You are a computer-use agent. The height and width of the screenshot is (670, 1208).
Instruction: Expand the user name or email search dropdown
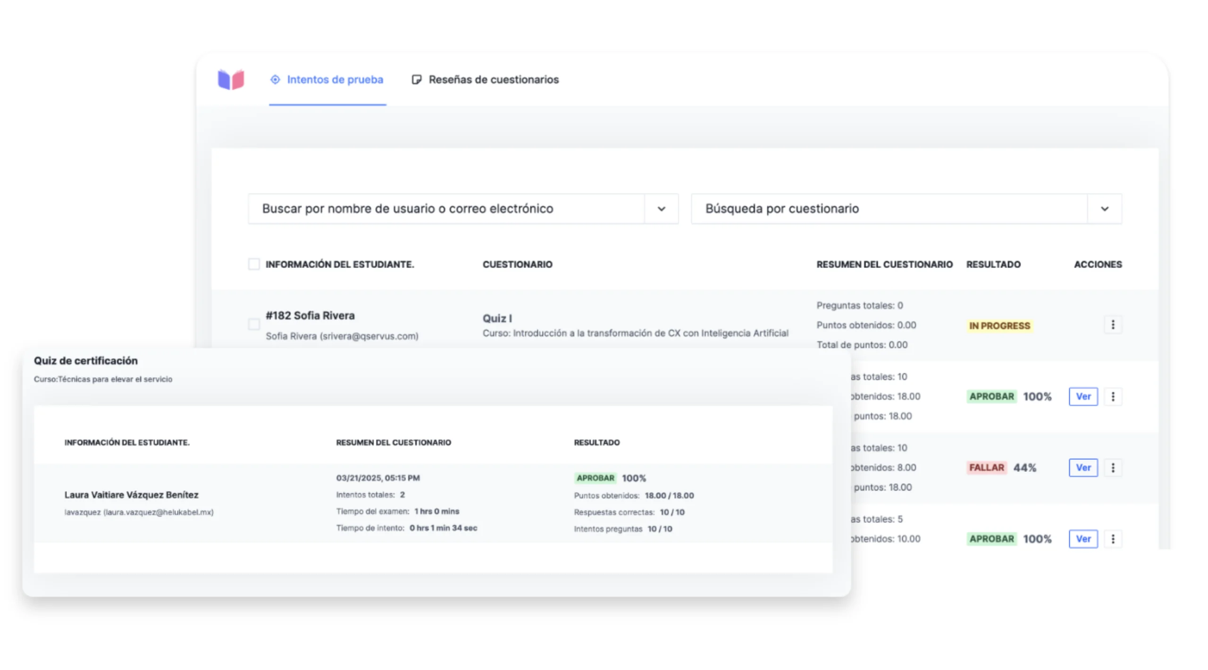coord(661,209)
